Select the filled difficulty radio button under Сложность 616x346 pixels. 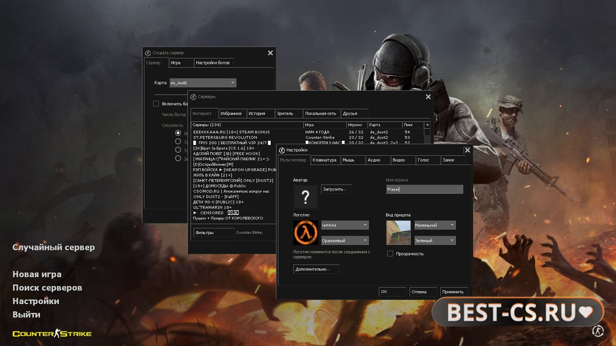tap(178, 133)
